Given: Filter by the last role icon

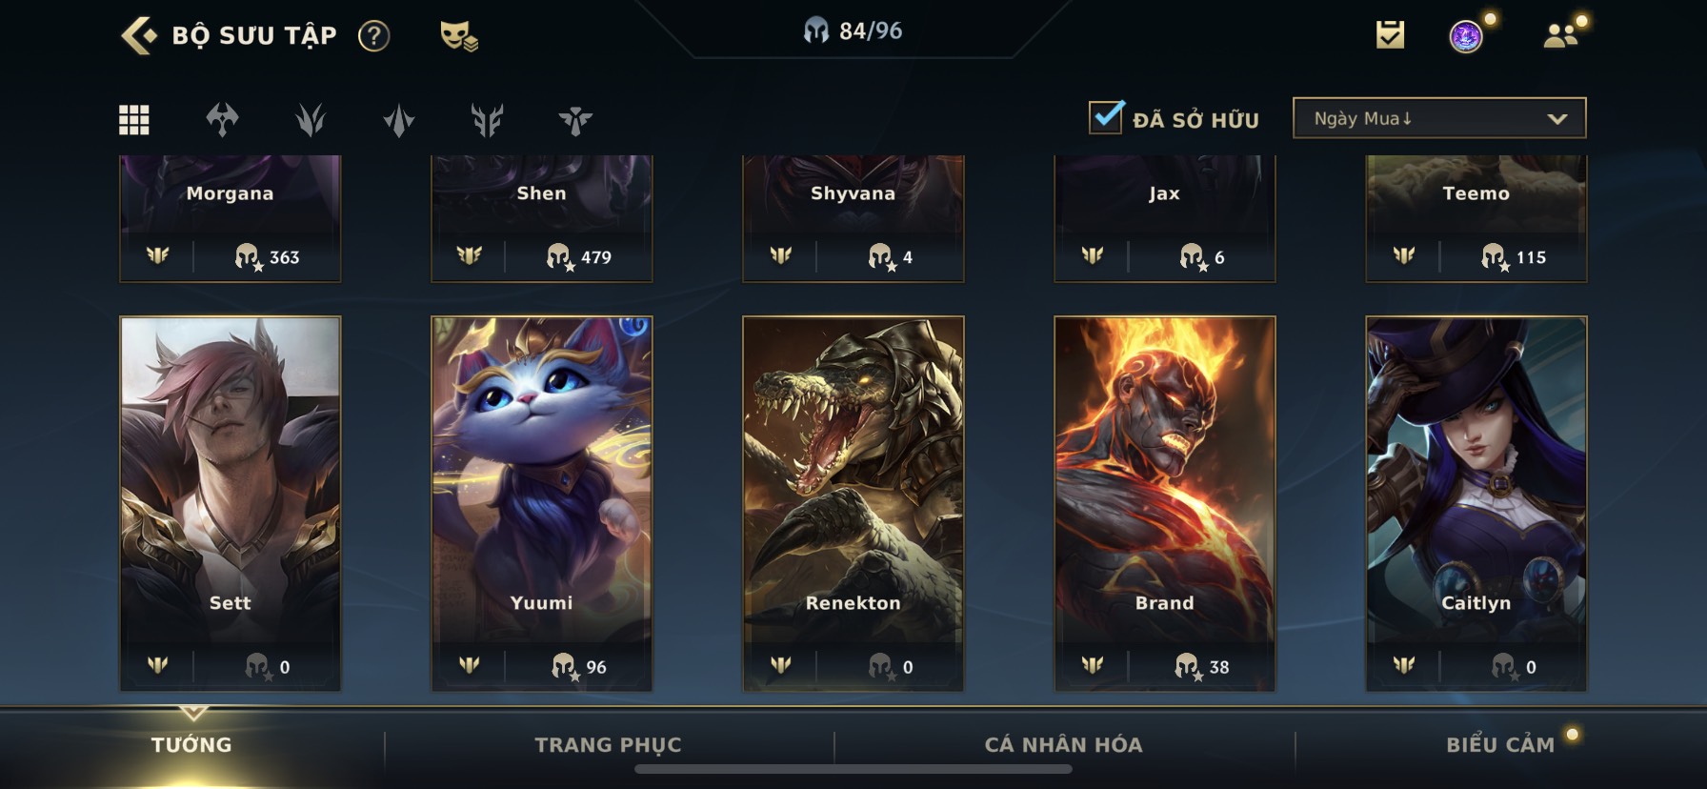Looking at the screenshot, I should coord(575,120).
